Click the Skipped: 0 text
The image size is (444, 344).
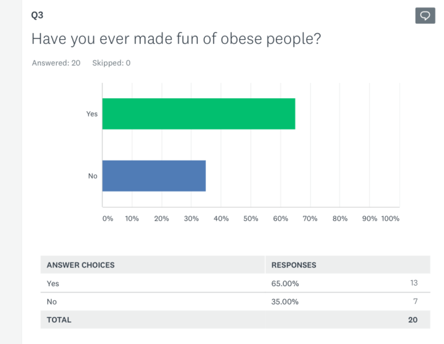(111, 63)
